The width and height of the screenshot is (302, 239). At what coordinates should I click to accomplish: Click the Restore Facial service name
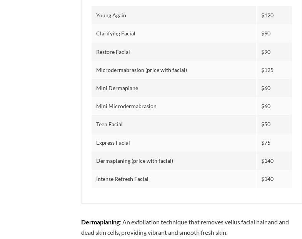tap(113, 52)
